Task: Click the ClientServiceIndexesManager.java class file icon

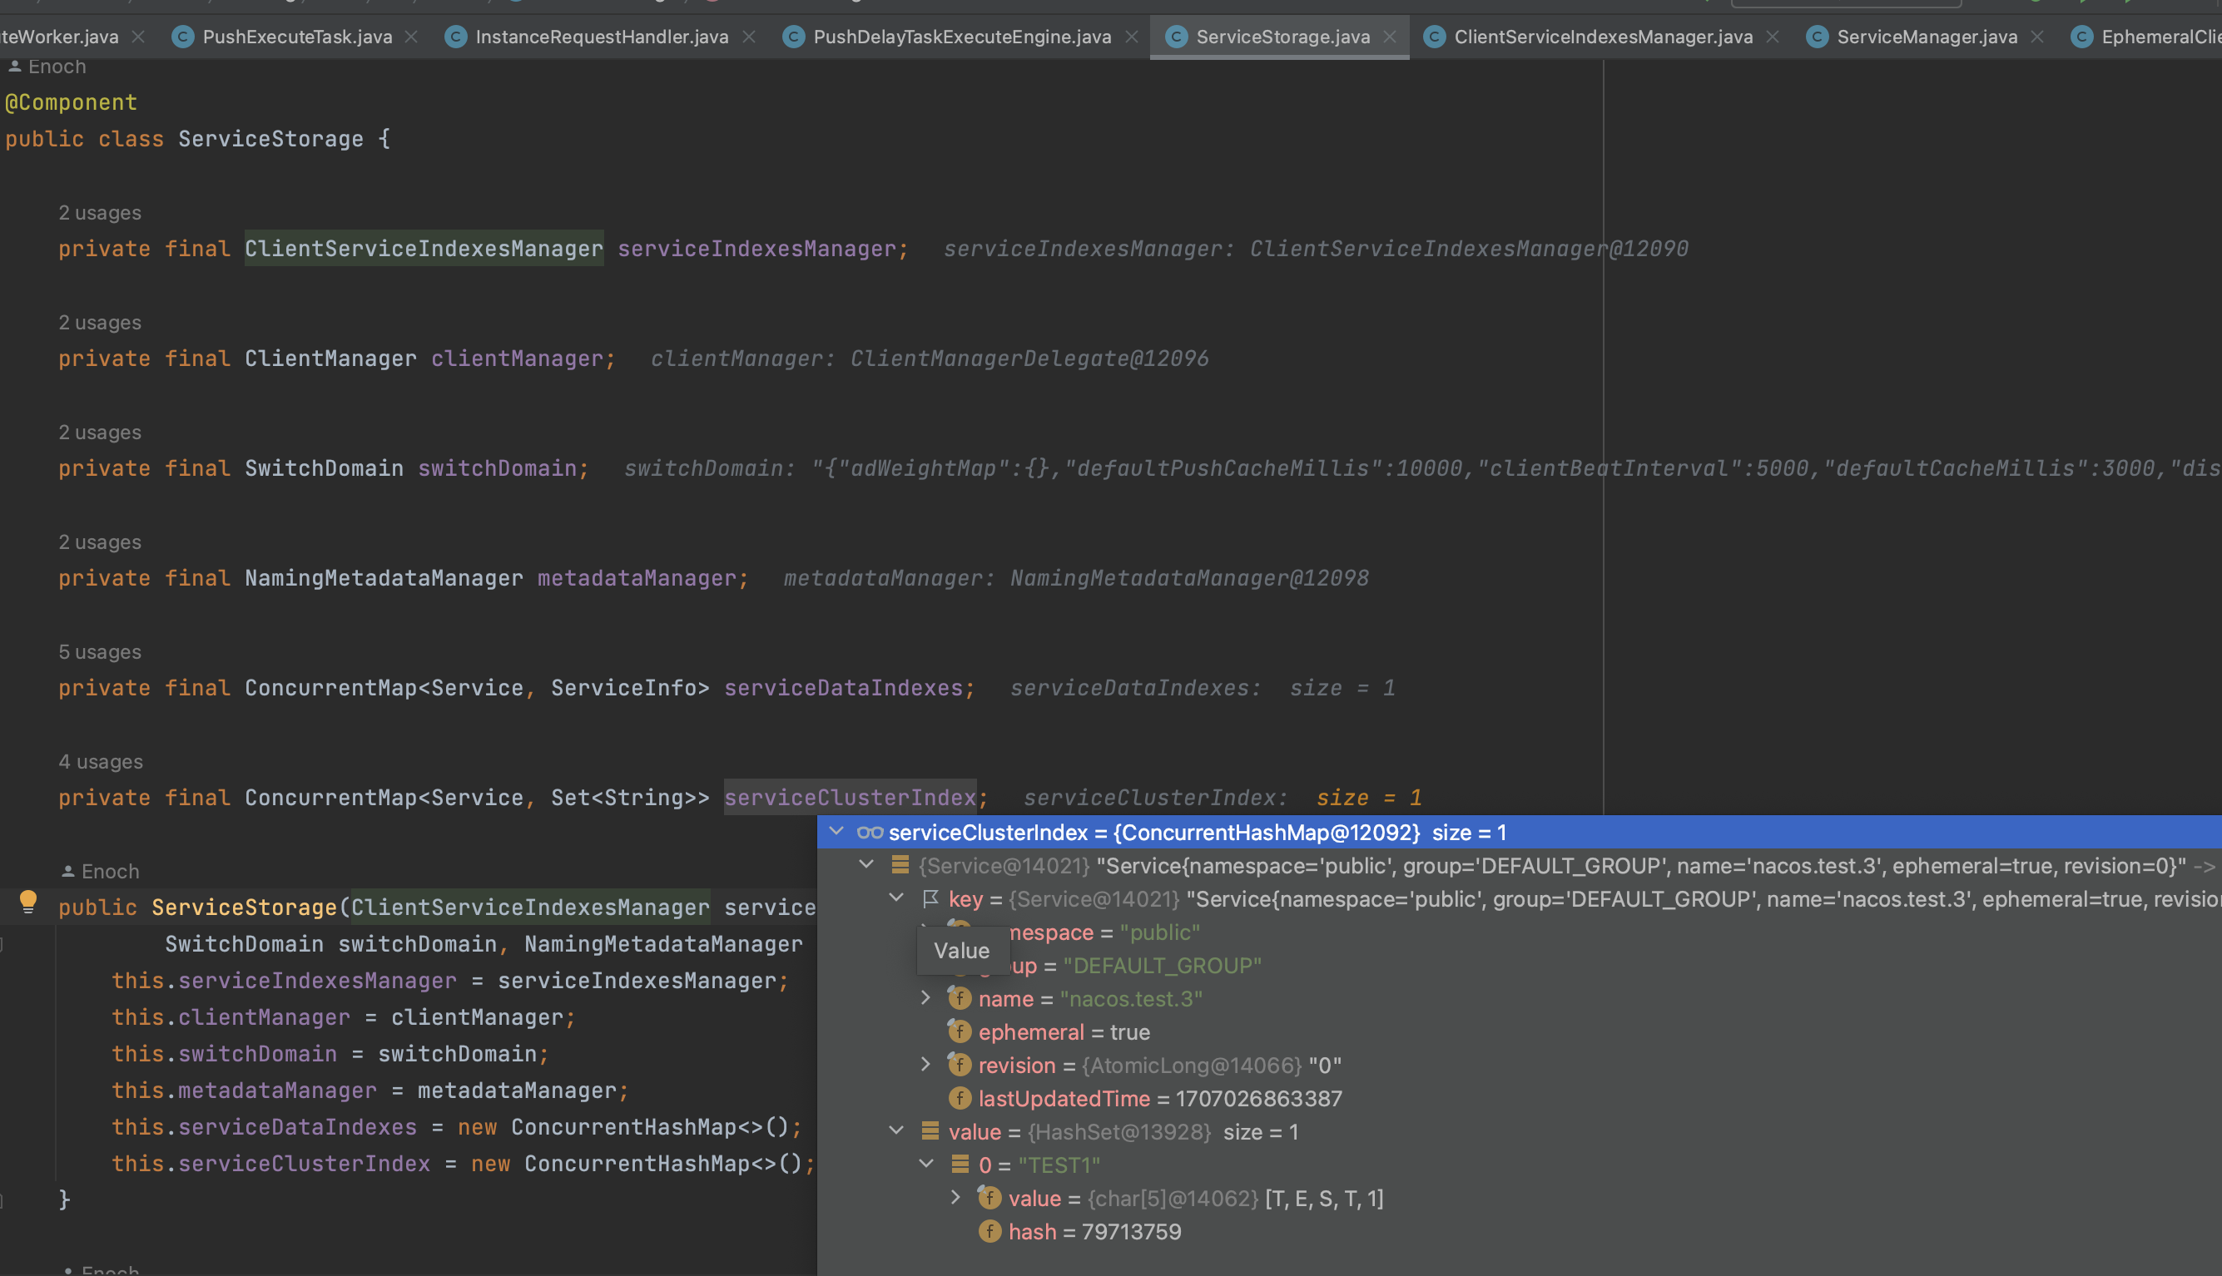Action: click(1434, 37)
